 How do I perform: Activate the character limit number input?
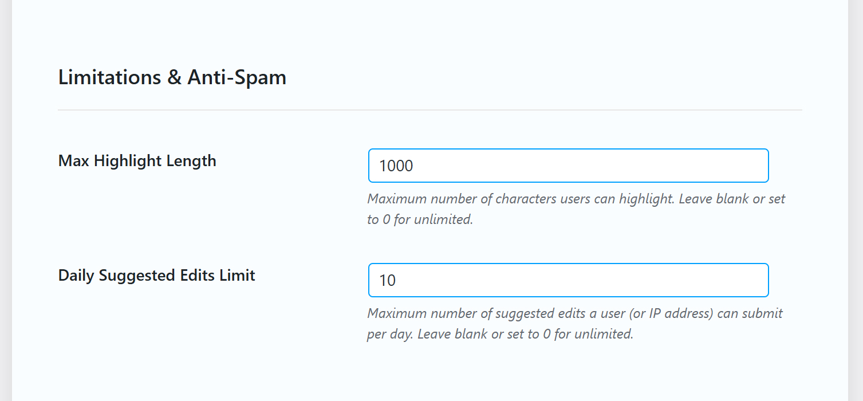[568, 166]
